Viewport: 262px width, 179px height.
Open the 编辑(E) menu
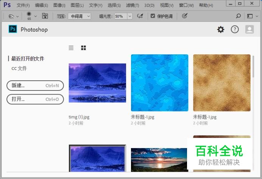tap(41, 5)
